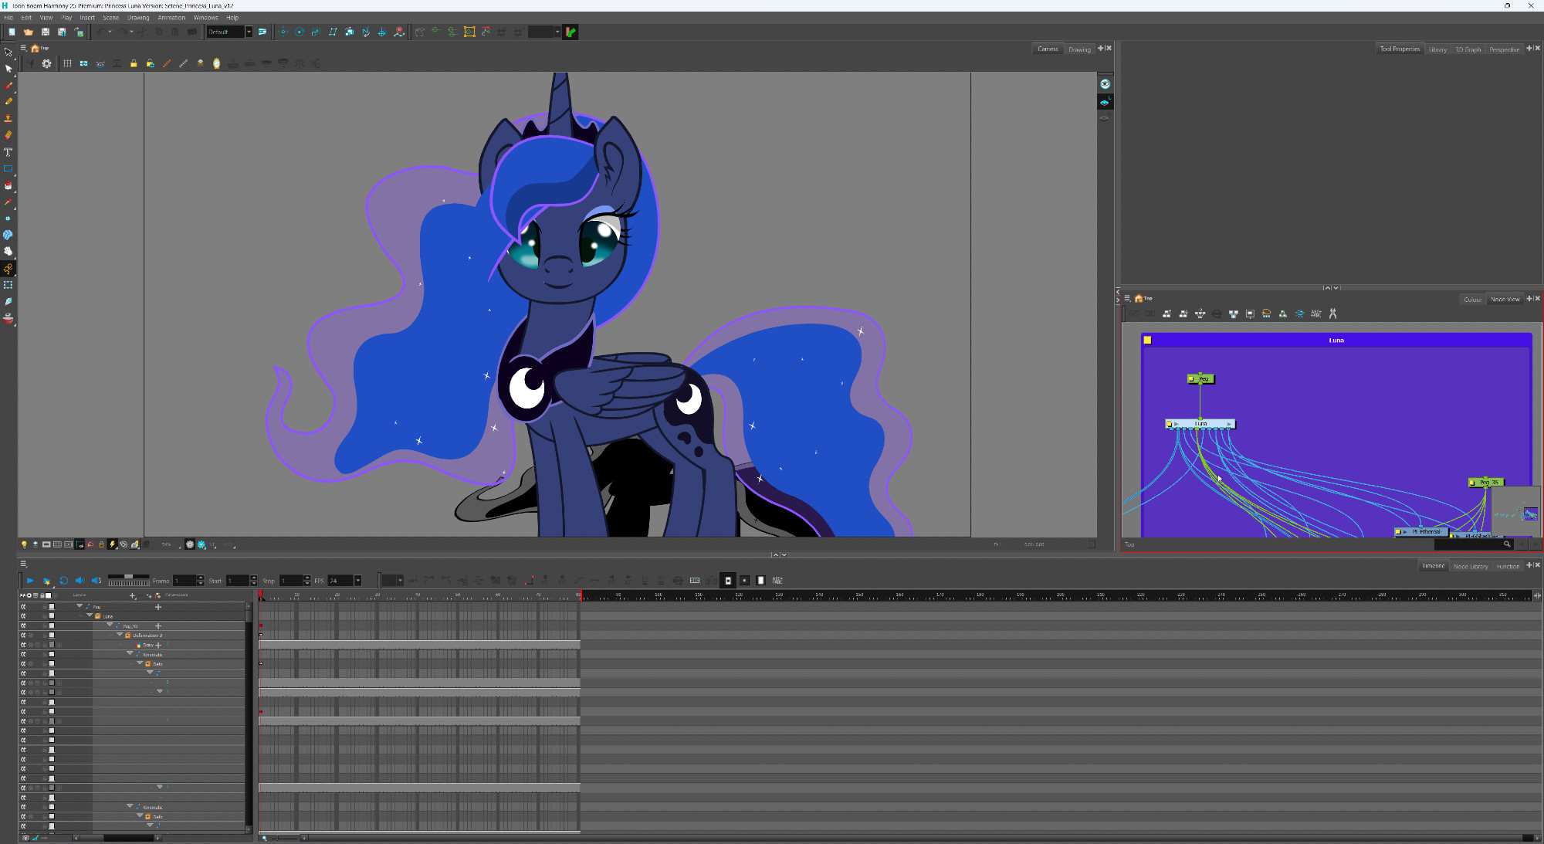Click the Open Scene folder icon
Screen dimensions: 1544x844
(x=29, y=32)
